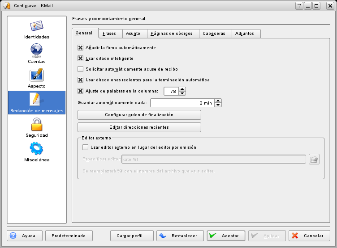Select the Cuentas globe icon
The height and width of the screenshot is (248, 337).
(36, 50)
